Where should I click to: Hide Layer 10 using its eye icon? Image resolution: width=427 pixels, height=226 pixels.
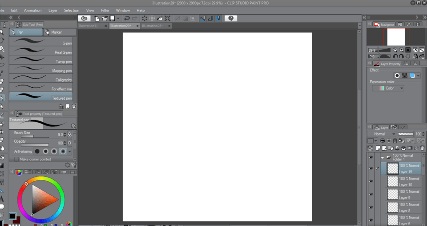tap(371, 181)
